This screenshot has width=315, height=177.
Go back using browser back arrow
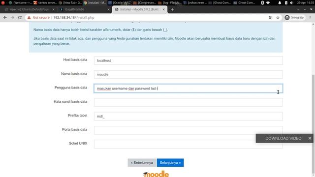(5, 18)
